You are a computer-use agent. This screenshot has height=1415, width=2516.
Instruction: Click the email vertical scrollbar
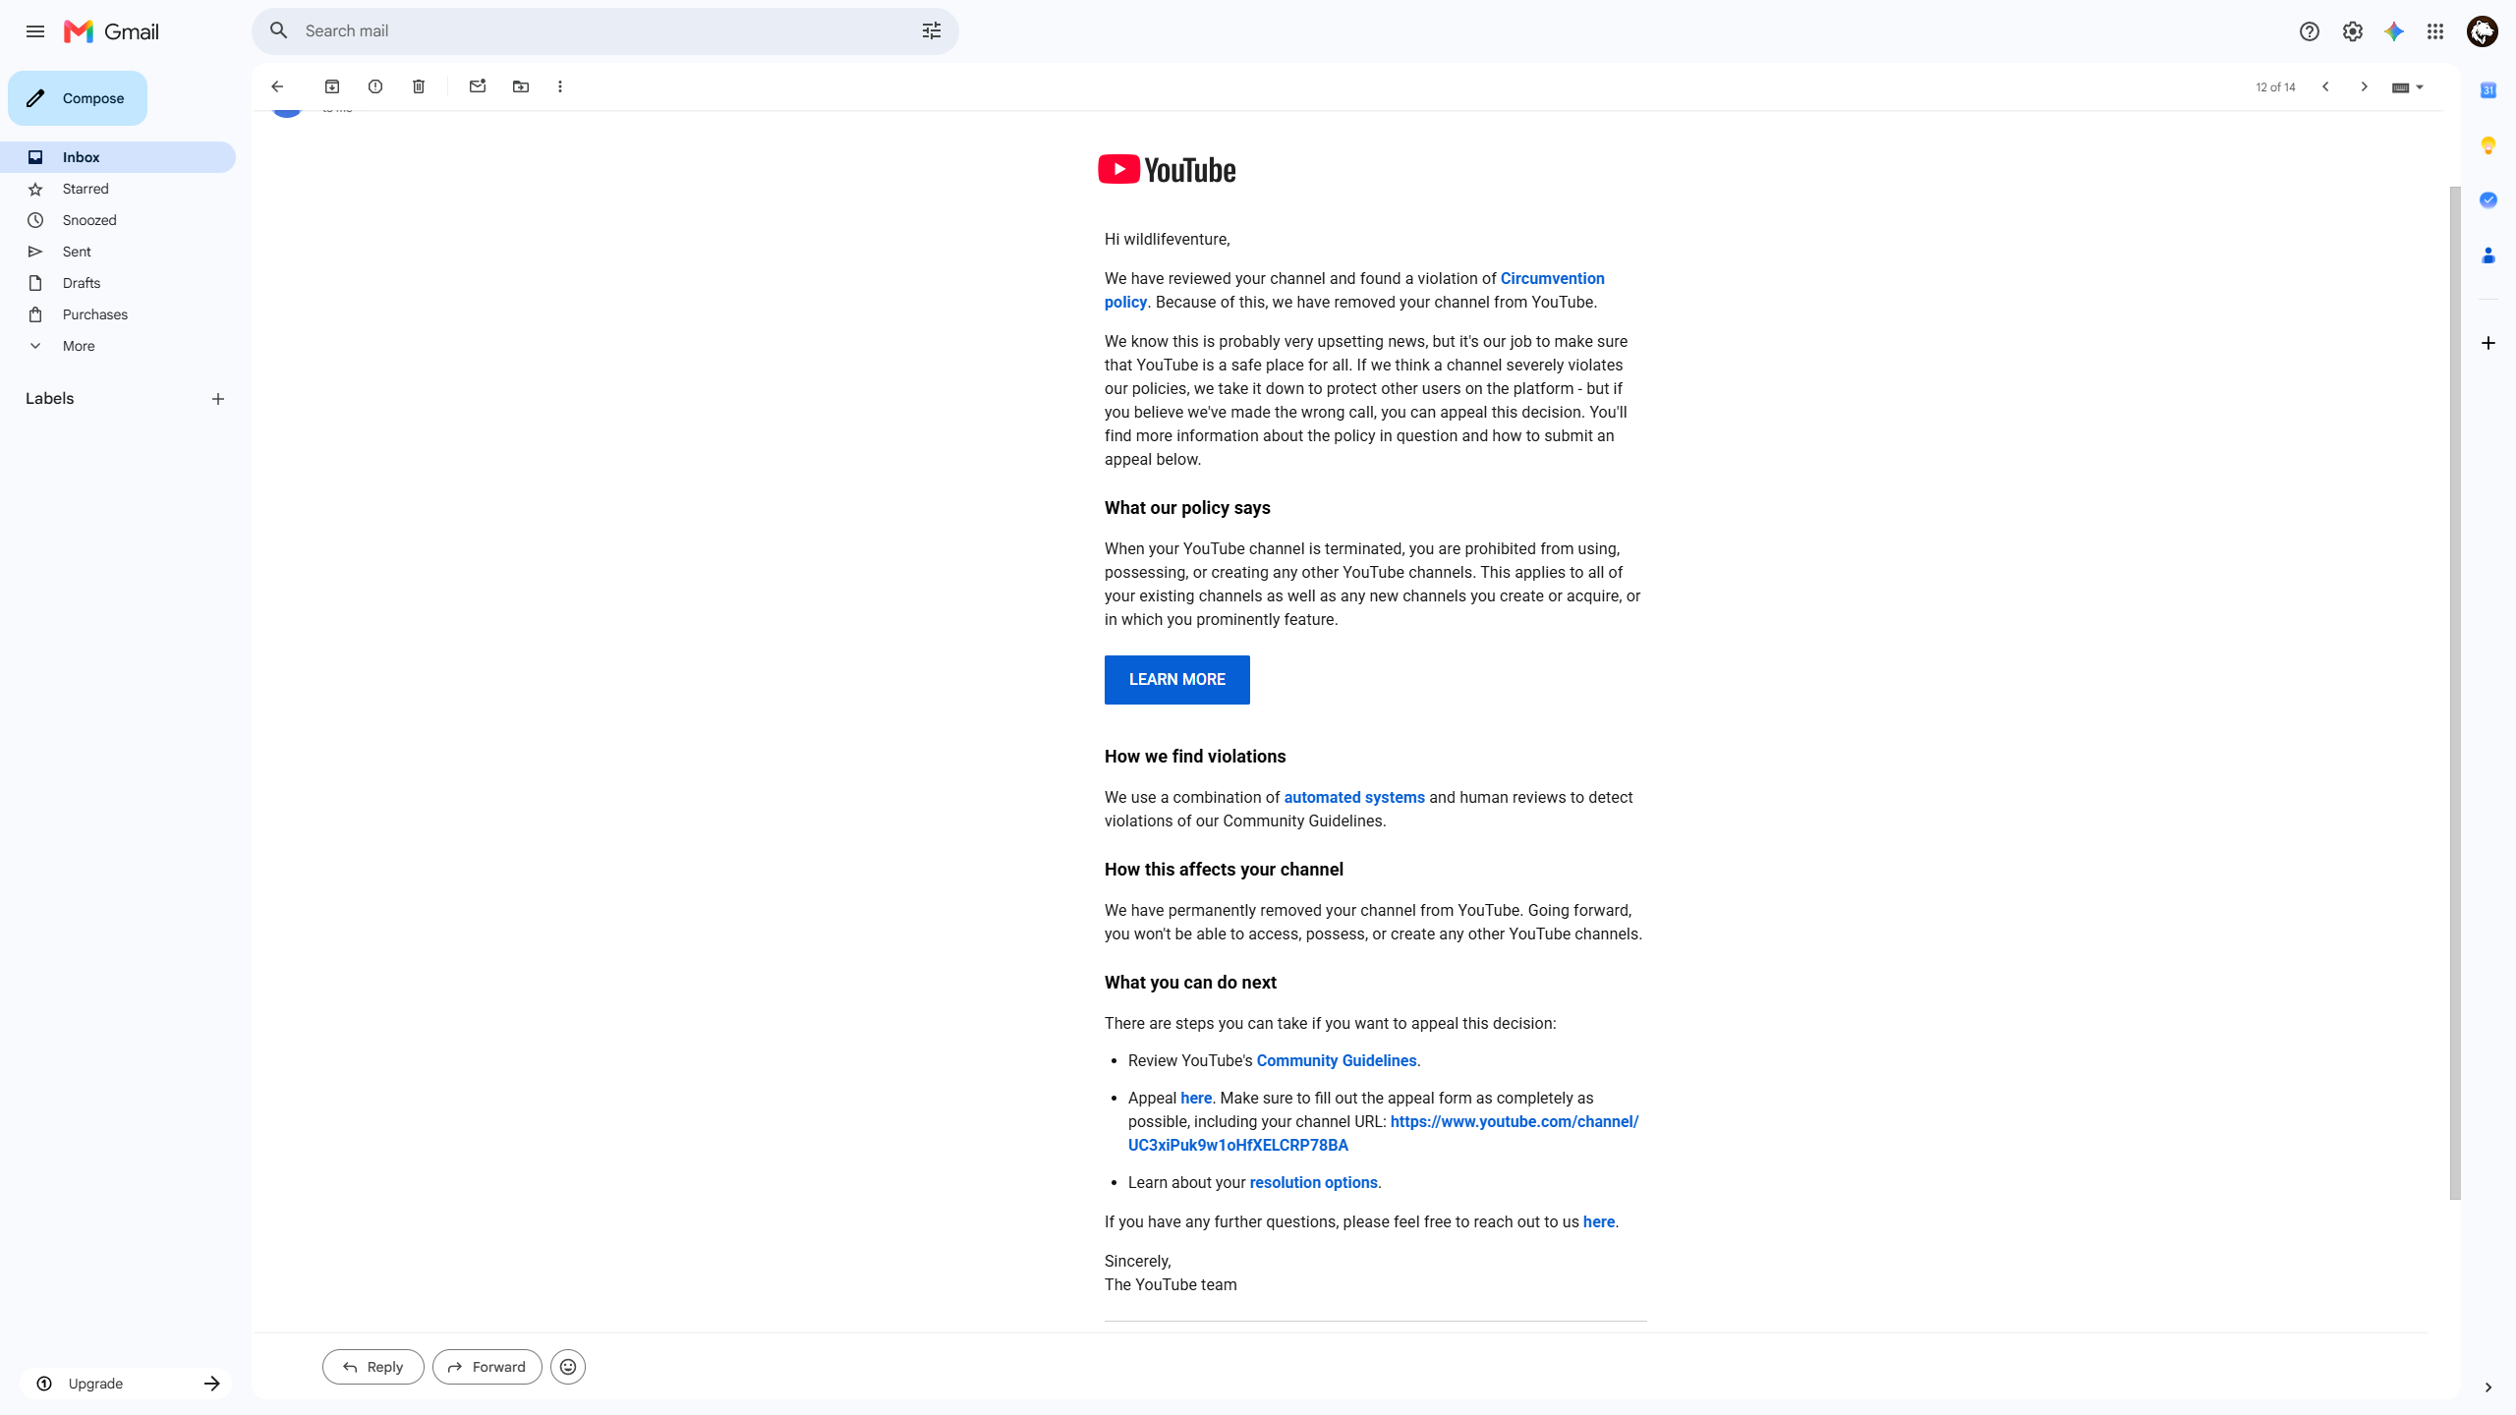point(2455,693)
